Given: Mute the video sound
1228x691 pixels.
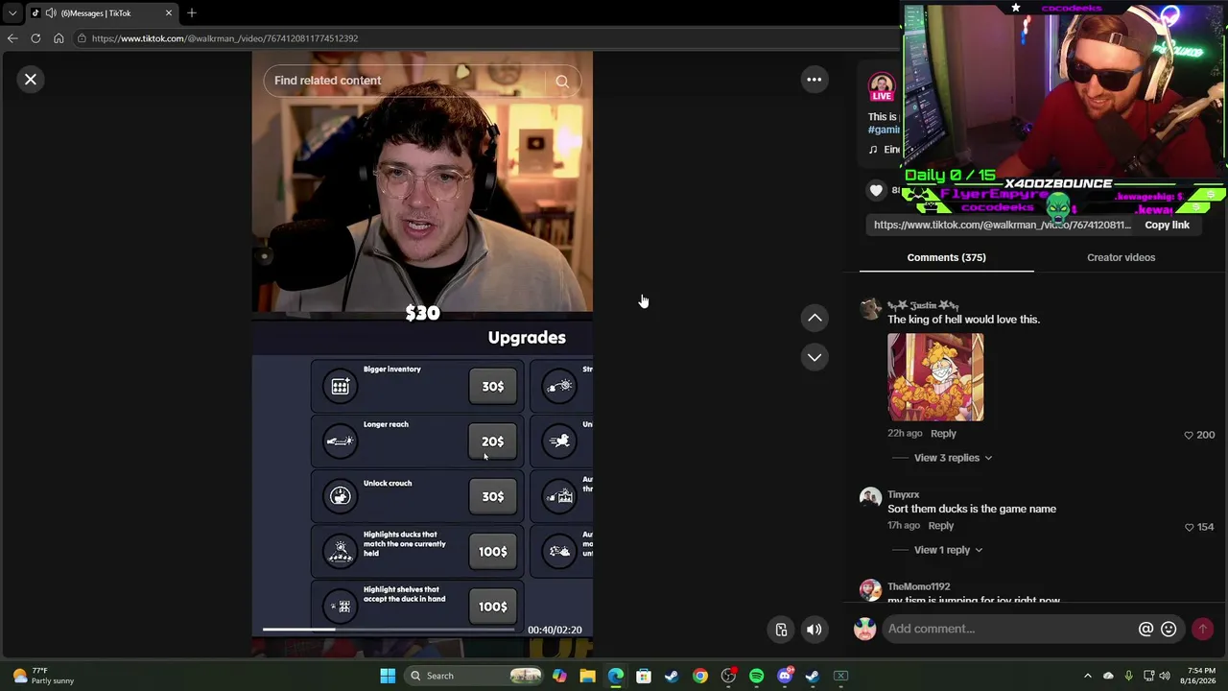Looking at the screenshot, I should [x=814, y=630].
